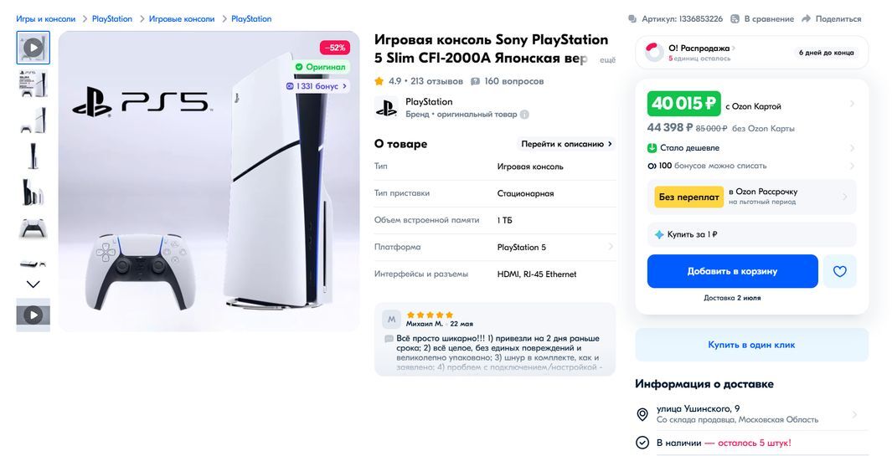Click the "Поделиться" share arrow icon

[806, 18]
